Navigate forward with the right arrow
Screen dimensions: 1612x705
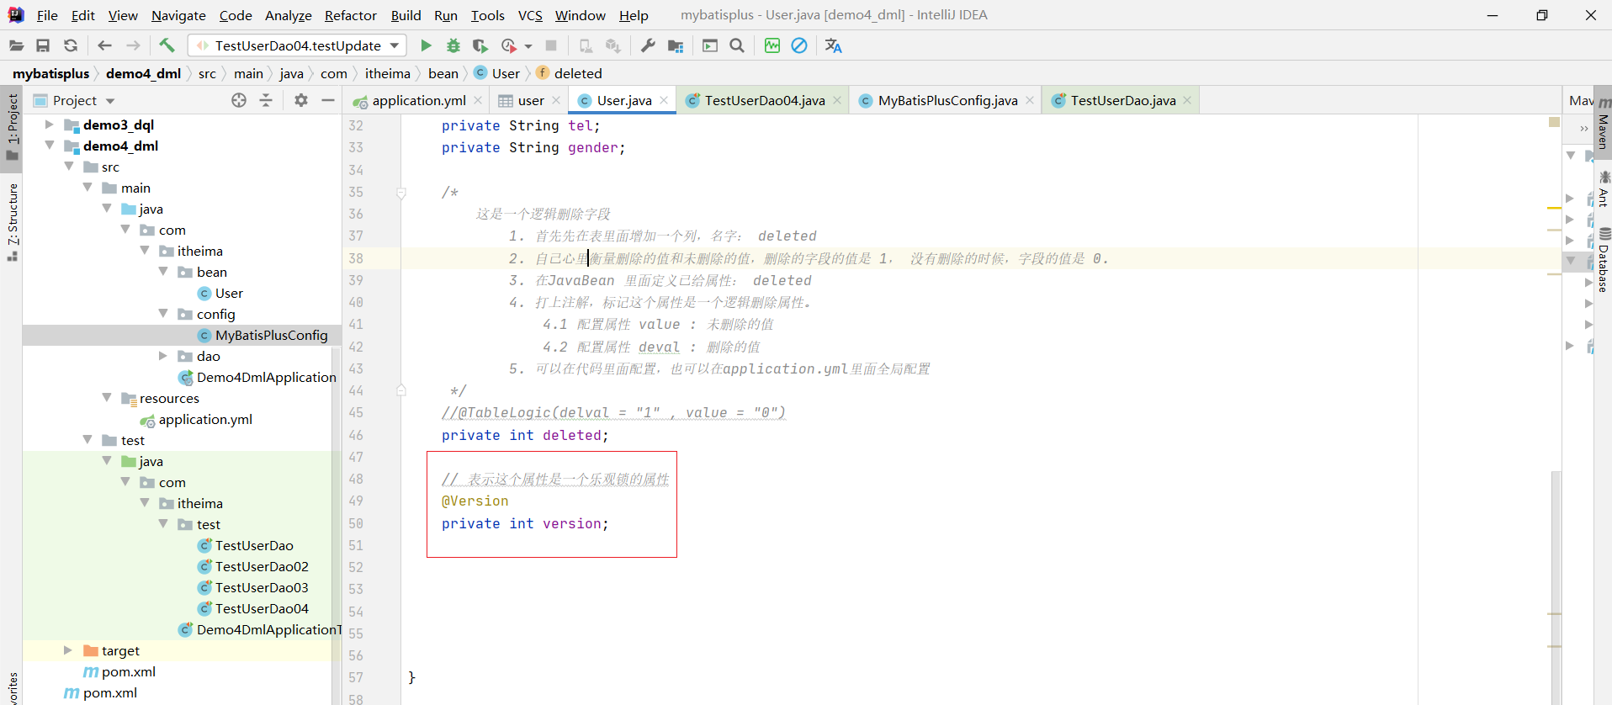[x=133, y=45]
